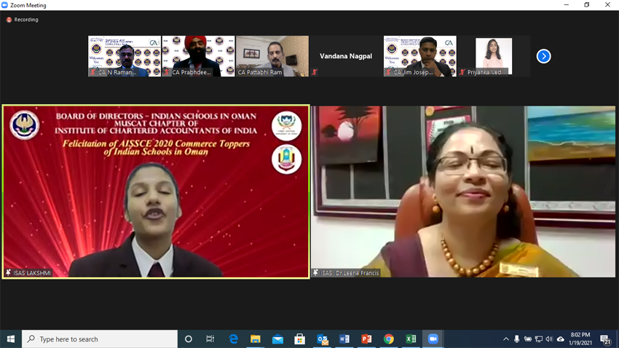Click the Cortana circle icon

pos(189,339)
